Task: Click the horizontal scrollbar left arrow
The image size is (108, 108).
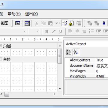Action: (x=1, y=94)
